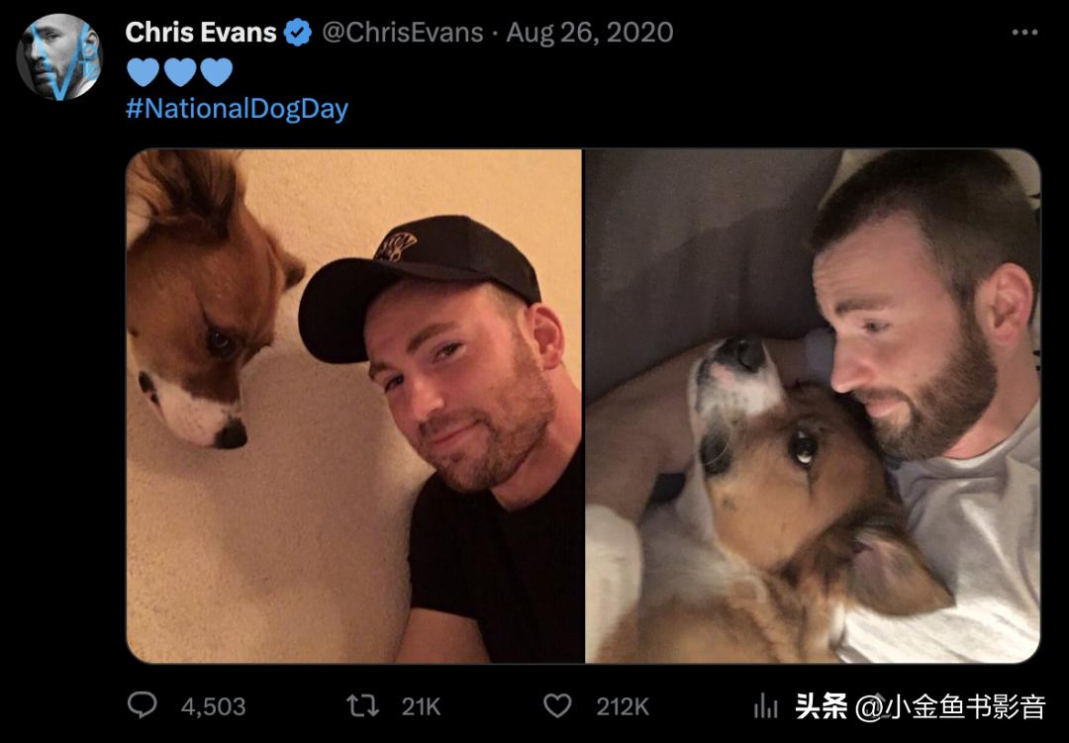Click the retweet arrows icon
Viewport: 1069px width, 743px height.
tap(361, 705)
